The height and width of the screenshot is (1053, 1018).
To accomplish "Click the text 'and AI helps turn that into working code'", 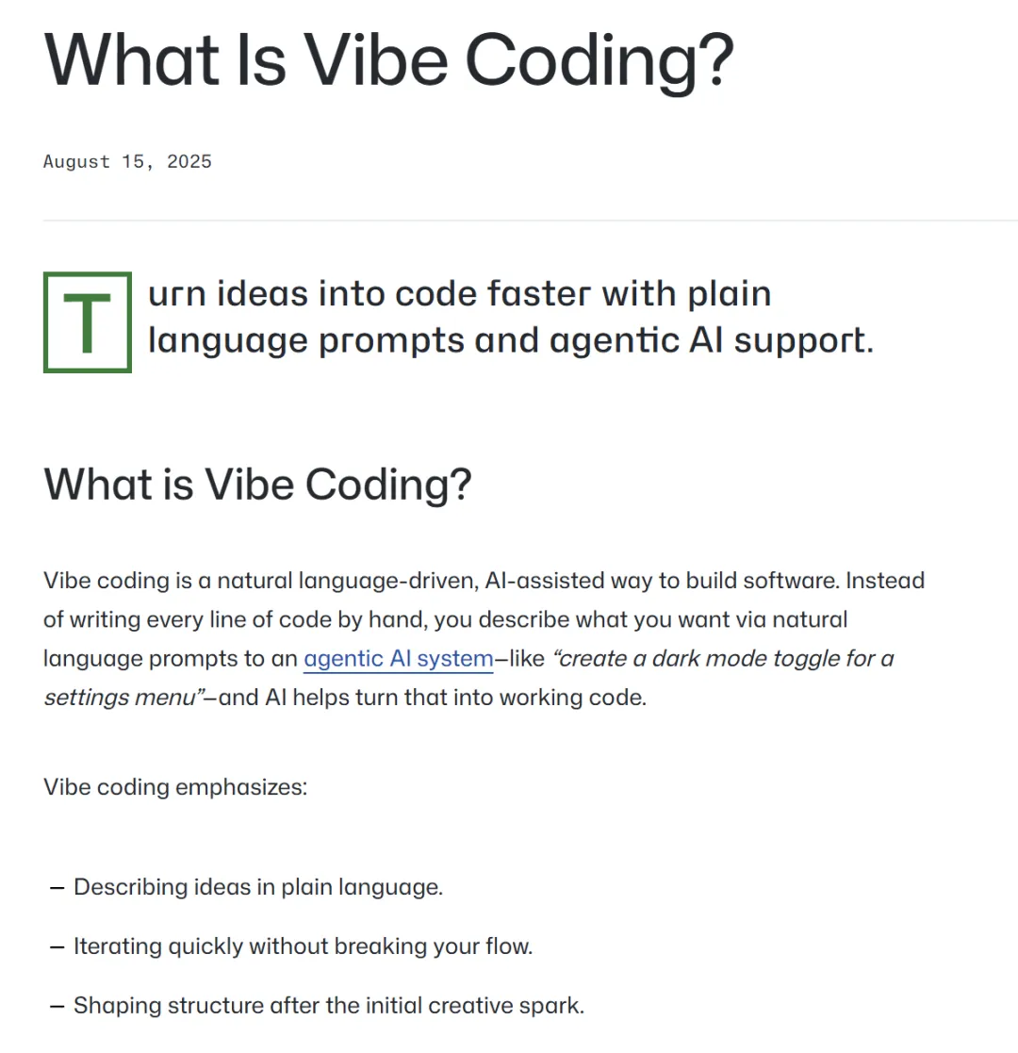I will click(x=432, y=697).
